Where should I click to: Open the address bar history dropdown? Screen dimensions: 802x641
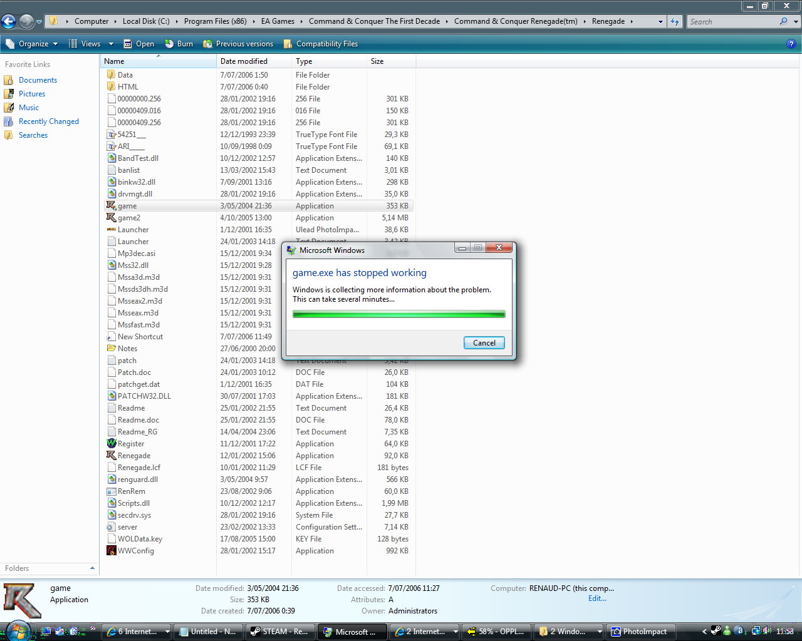click(660, 21)
